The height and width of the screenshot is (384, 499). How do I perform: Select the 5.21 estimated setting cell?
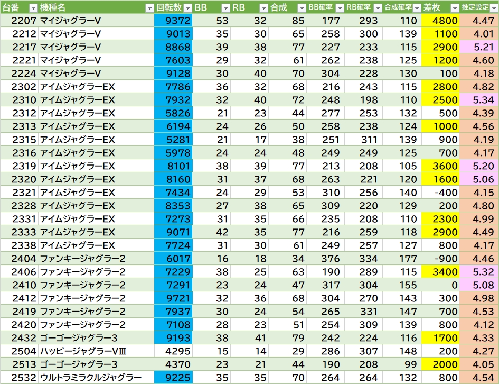tap(479, 47)
